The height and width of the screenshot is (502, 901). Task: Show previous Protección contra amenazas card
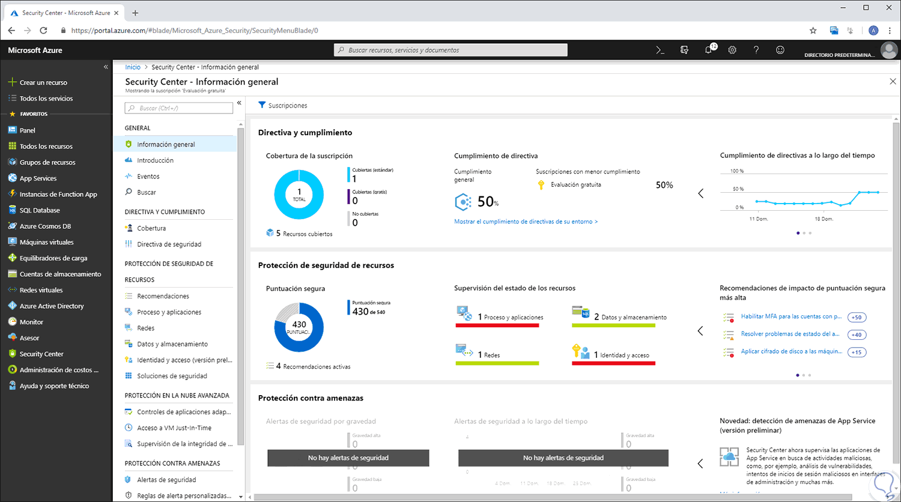(700, 464)
